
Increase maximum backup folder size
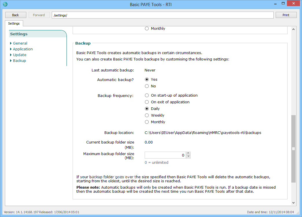(188, 153)
